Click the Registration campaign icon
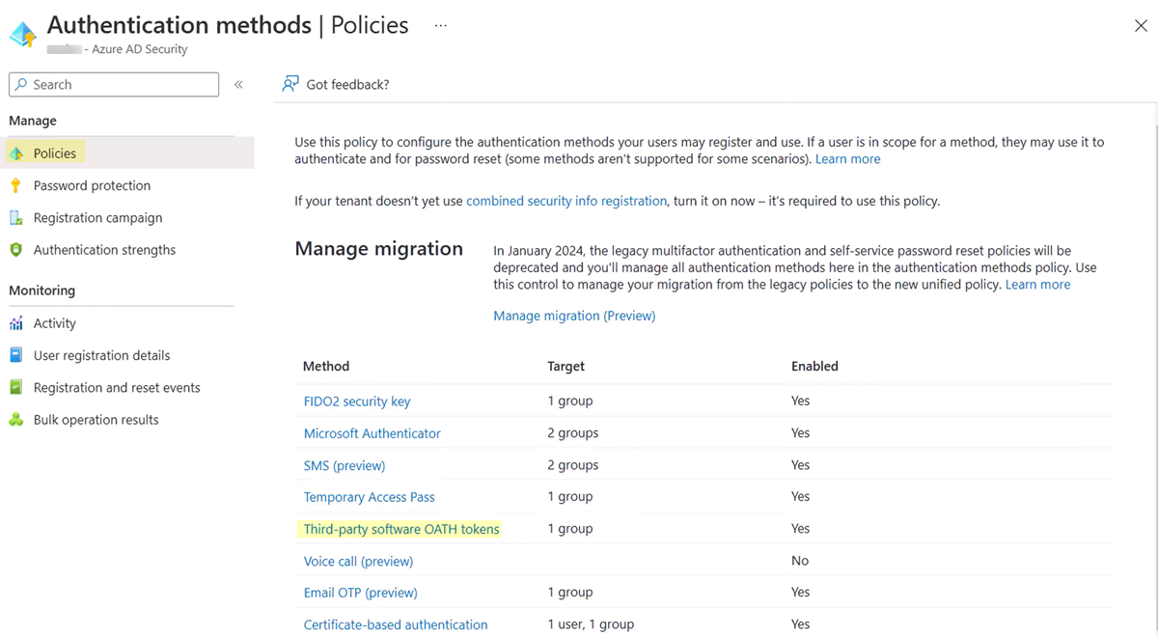 (16, 218)
